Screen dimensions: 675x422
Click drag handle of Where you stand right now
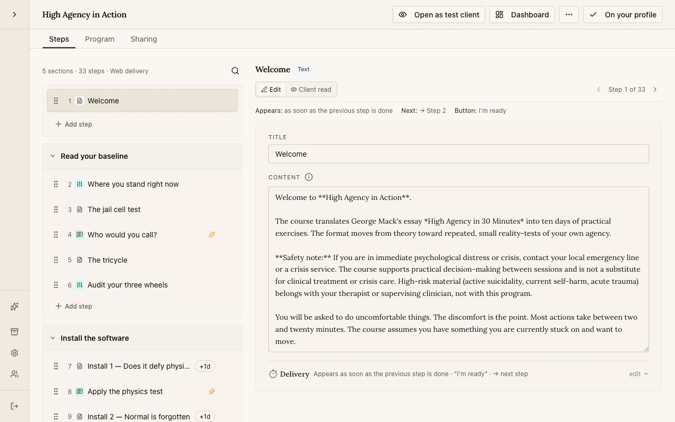tap(56, 184)
